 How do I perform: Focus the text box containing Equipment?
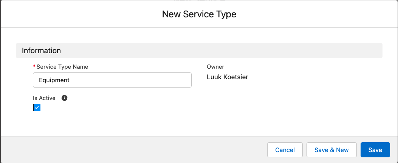[112, 80]
